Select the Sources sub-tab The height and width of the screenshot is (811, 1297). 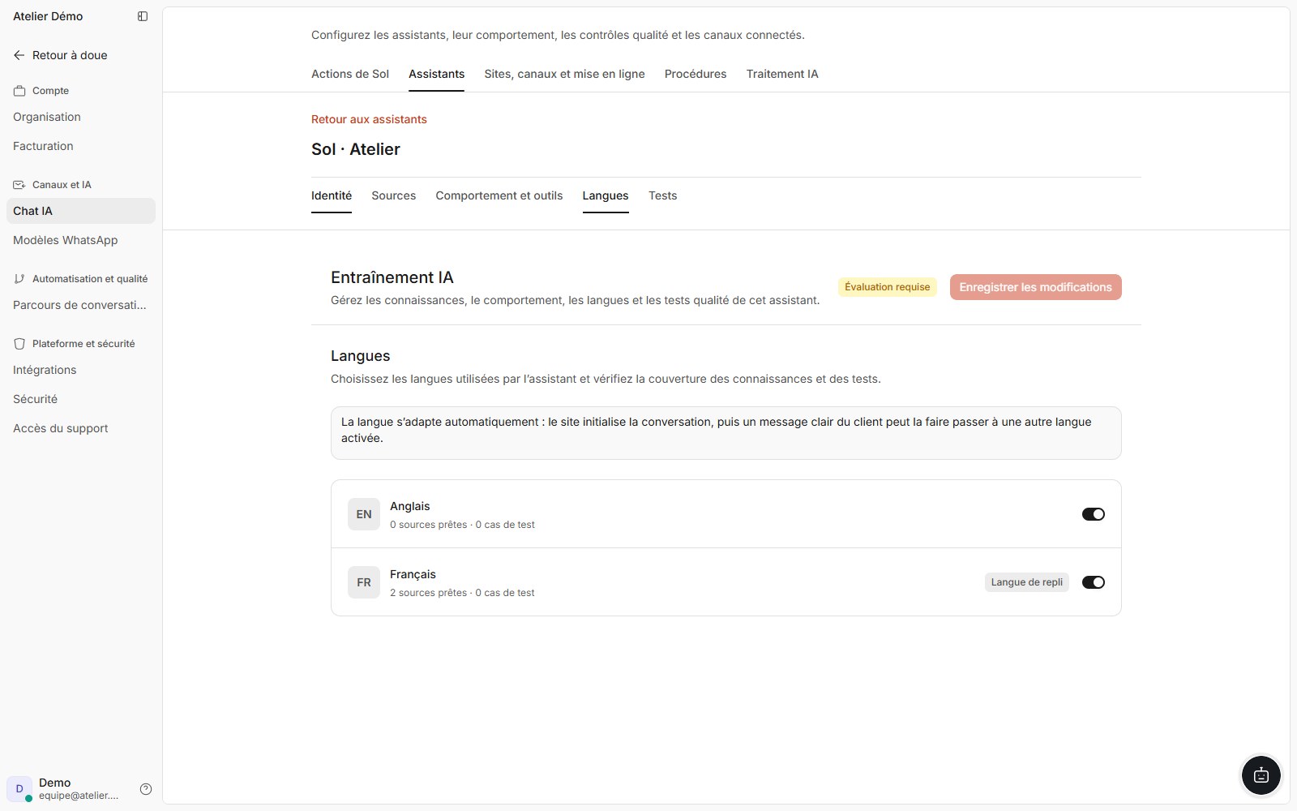[393, 195]
